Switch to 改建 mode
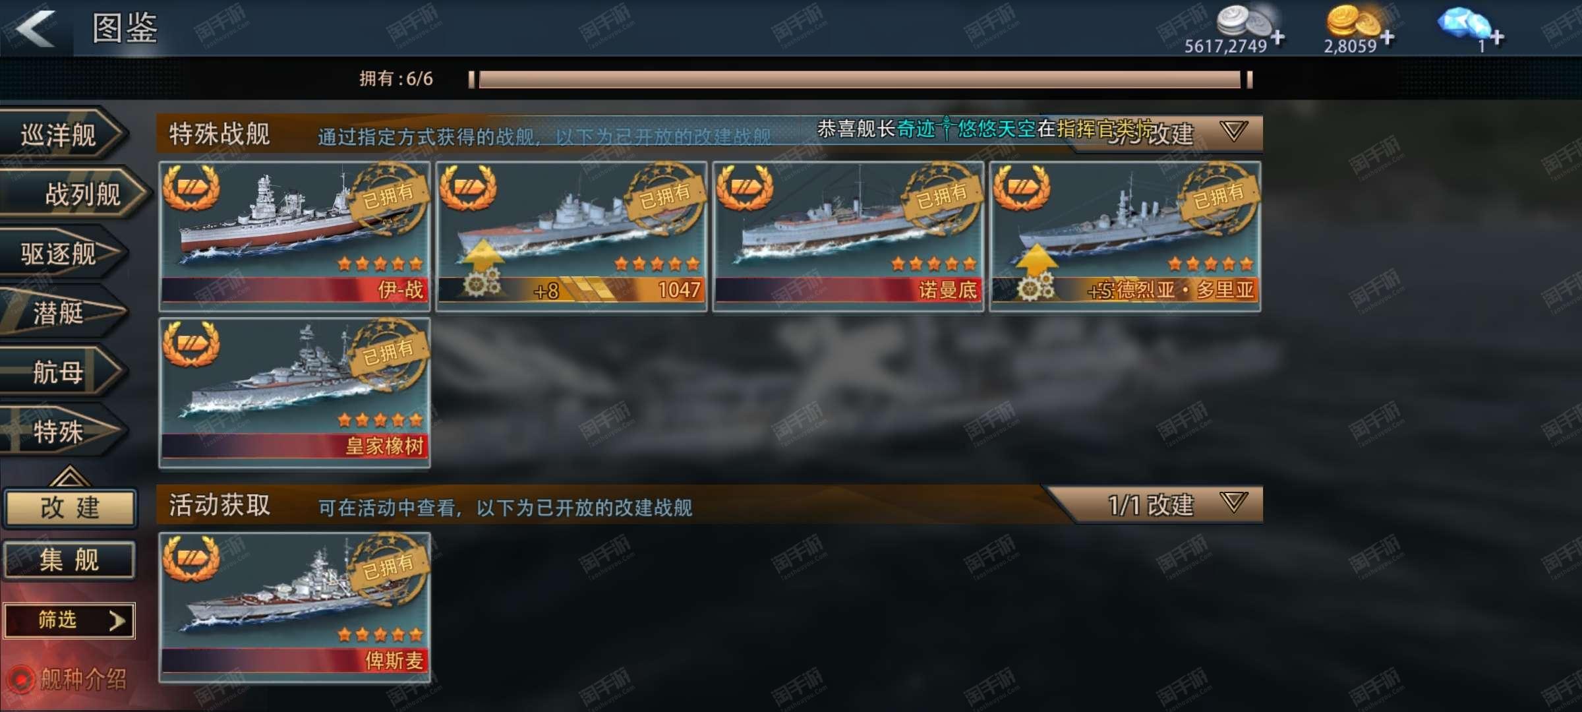Screen dimensions: 1582x712 70,508
